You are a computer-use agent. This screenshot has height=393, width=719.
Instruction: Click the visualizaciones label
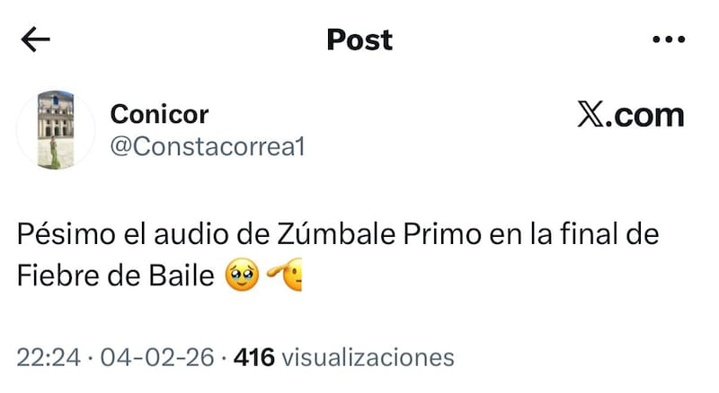point(368,357)
